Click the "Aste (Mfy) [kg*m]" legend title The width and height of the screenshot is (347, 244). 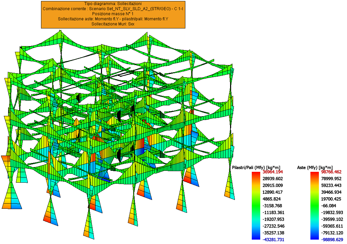pos(314,167)
